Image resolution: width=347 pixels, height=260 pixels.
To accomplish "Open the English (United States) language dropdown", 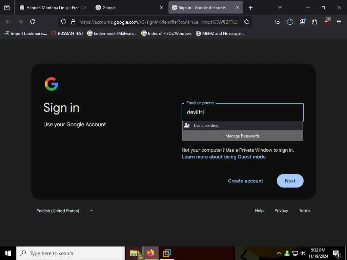I will coord(65,211).
